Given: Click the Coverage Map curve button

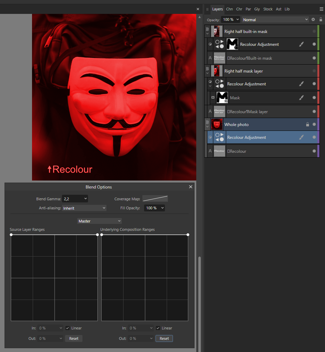Looking at the screenshot, I should (155, 199).
